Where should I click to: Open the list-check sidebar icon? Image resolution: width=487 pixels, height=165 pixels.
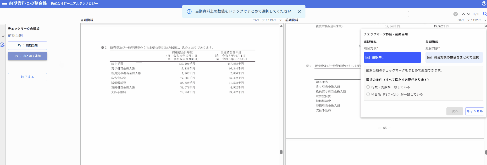tap(2, 35)
